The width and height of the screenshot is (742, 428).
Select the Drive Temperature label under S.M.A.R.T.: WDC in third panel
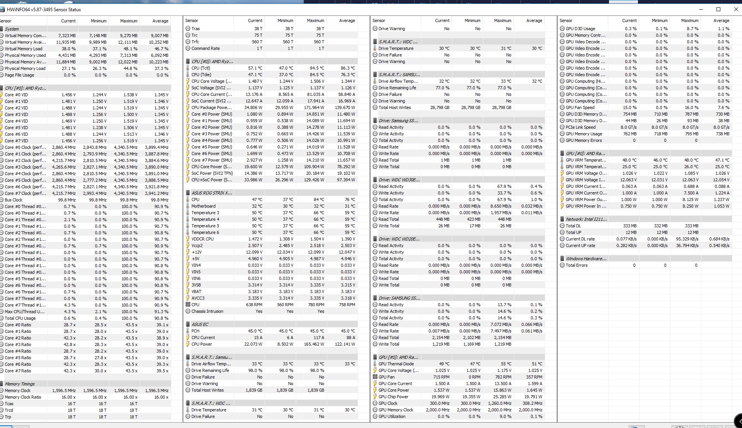pyautogui.click(x=396, y=48)
